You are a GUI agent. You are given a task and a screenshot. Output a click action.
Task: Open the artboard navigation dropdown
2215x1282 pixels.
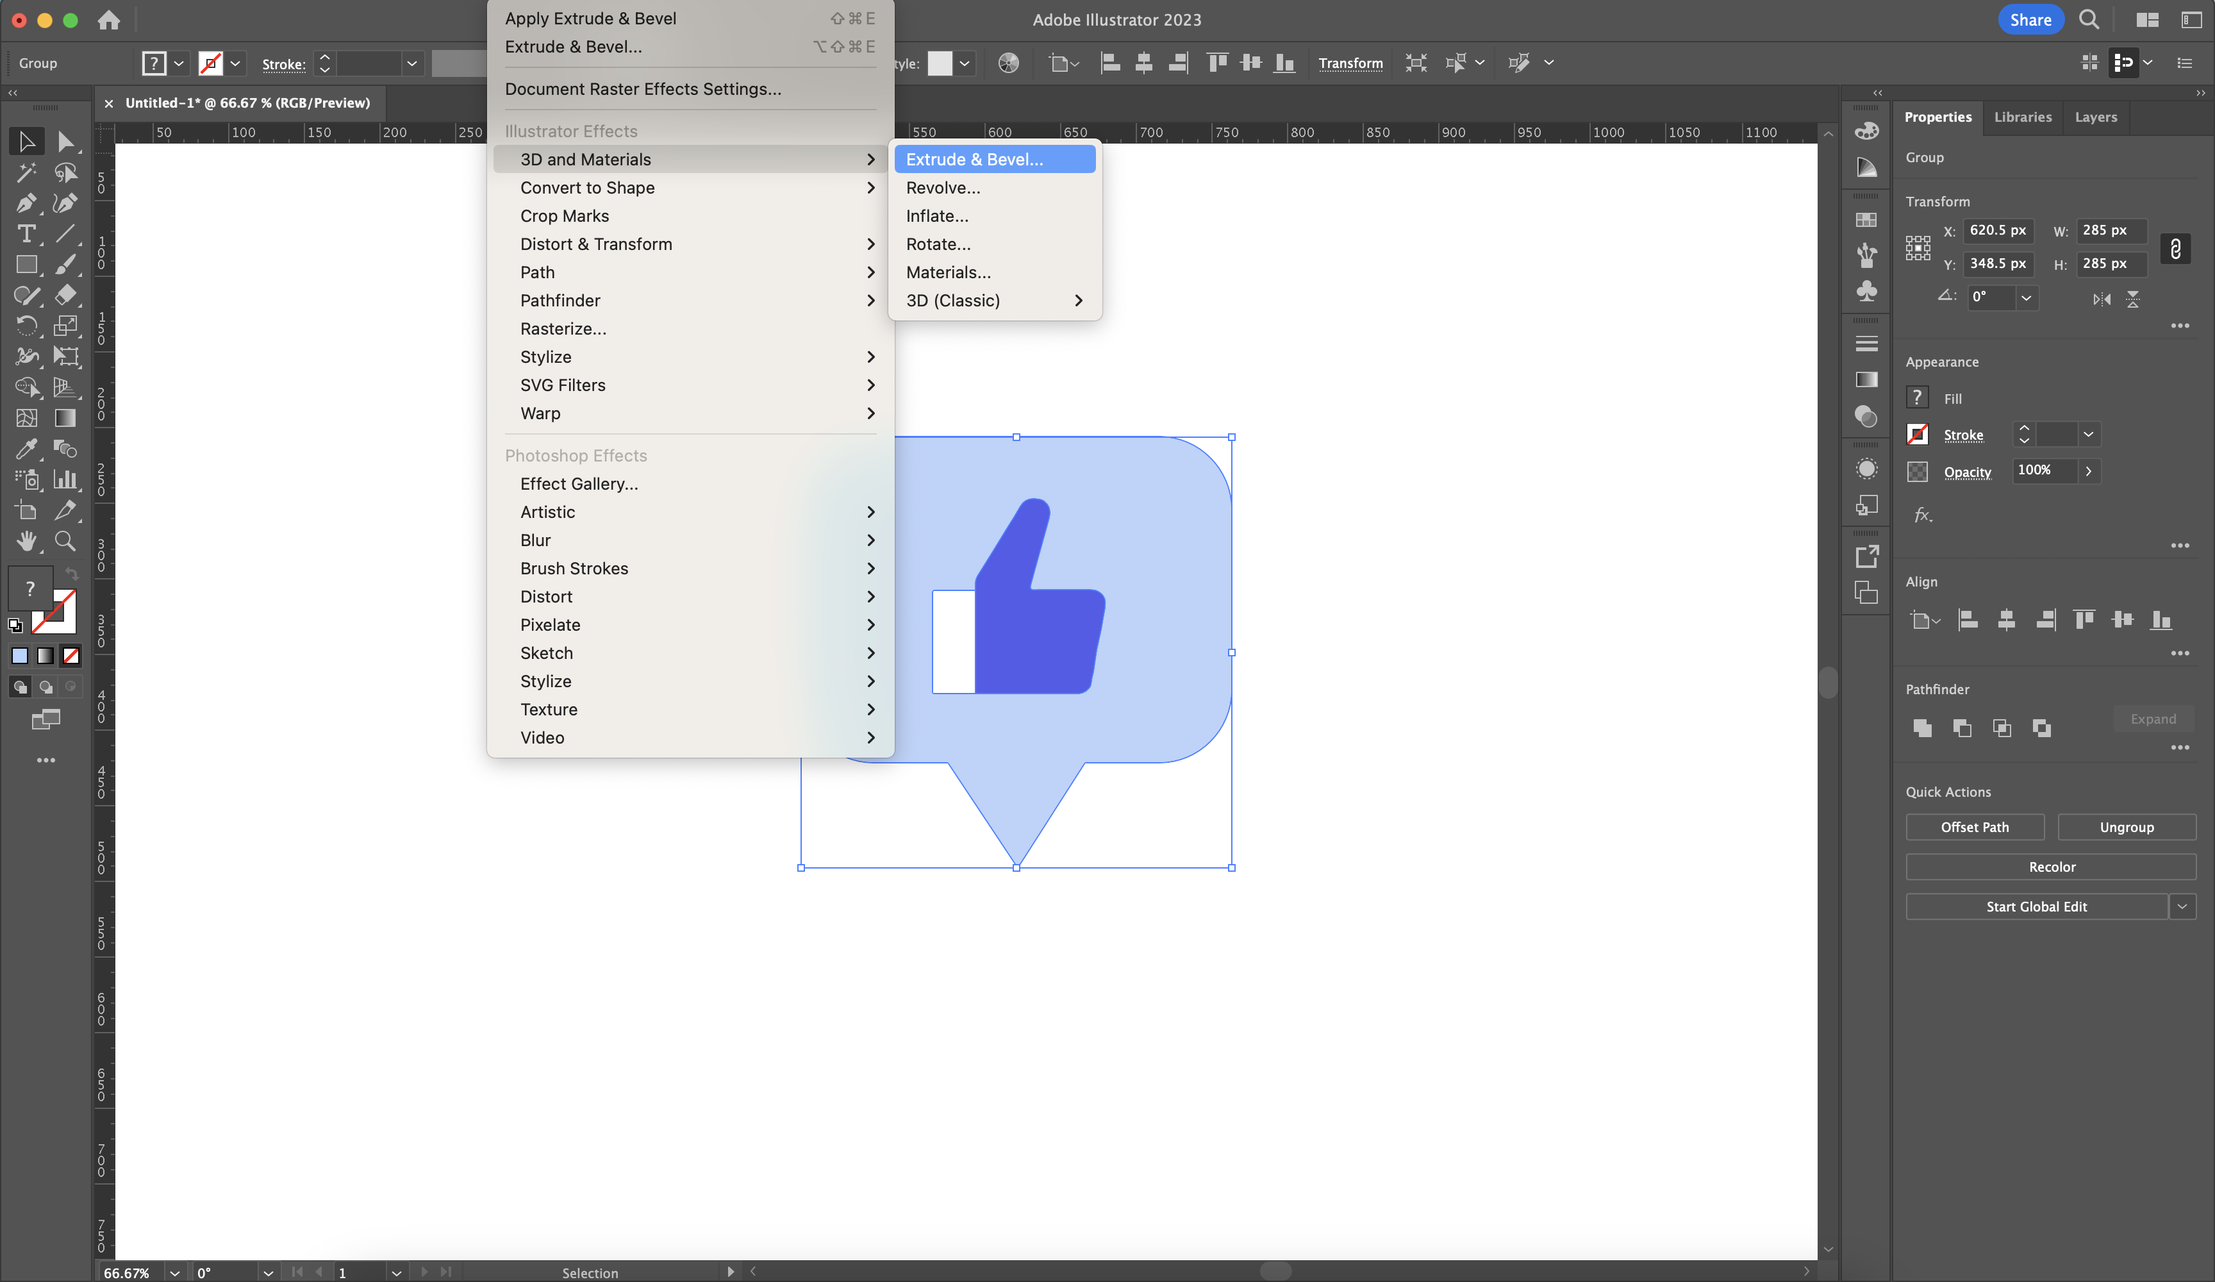coord(397,1272)
